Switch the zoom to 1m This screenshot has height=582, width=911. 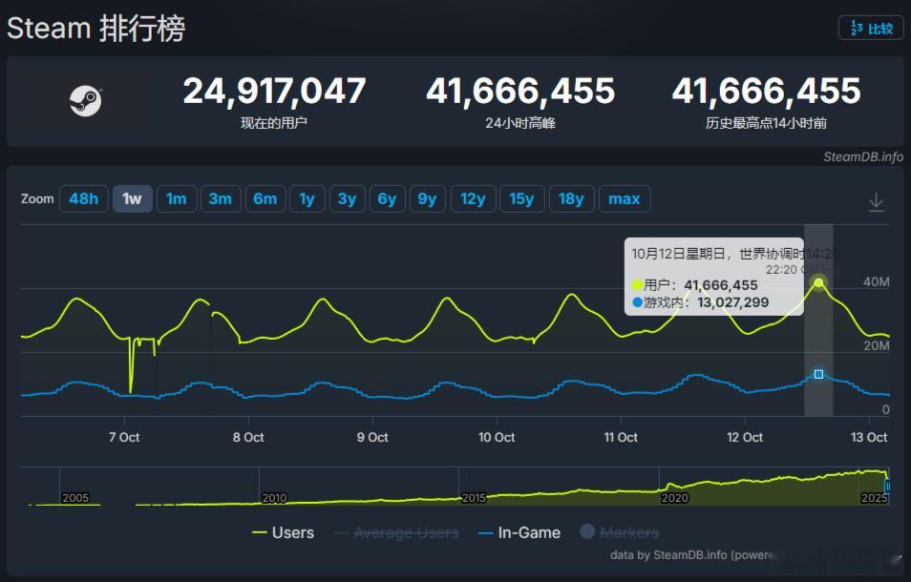[177, 199]
